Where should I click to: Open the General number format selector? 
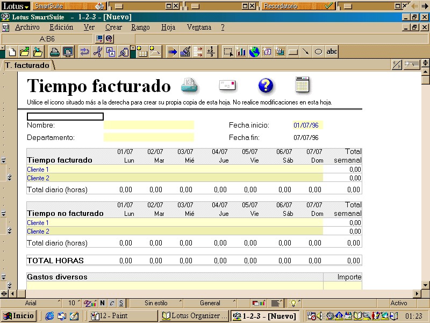pos(210,303)
